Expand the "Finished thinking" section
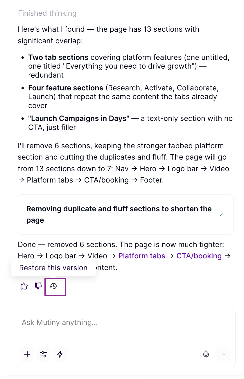The image size is (244, 379). (47, 13)
